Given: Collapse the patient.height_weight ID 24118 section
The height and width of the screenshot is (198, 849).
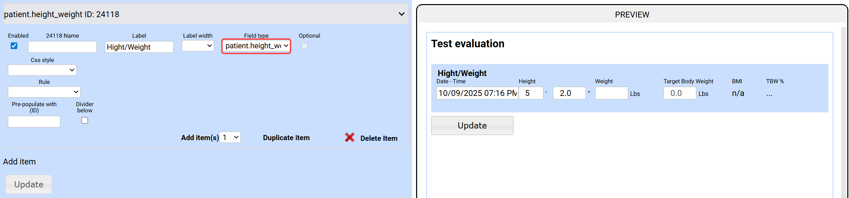Looking at the screenshot, I should point(401,14).
